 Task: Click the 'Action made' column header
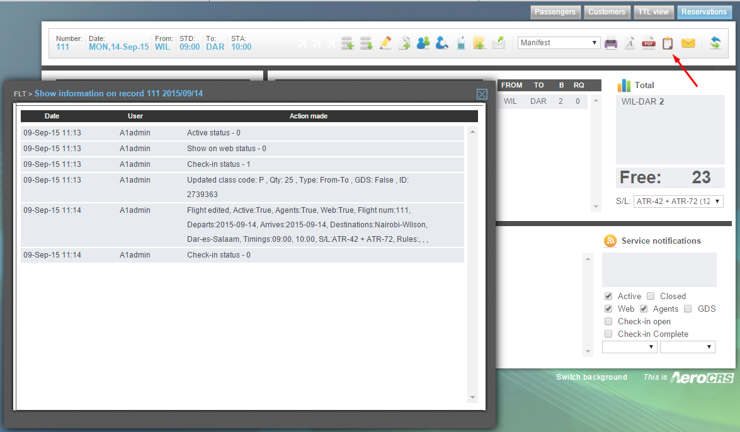tap(309, 116)
